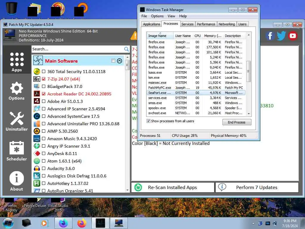The height and width of the screenshot is (229, 305).
Task: Click the process list scrollbar thumb
Action: pyautogui.click(x=248, y=71)
